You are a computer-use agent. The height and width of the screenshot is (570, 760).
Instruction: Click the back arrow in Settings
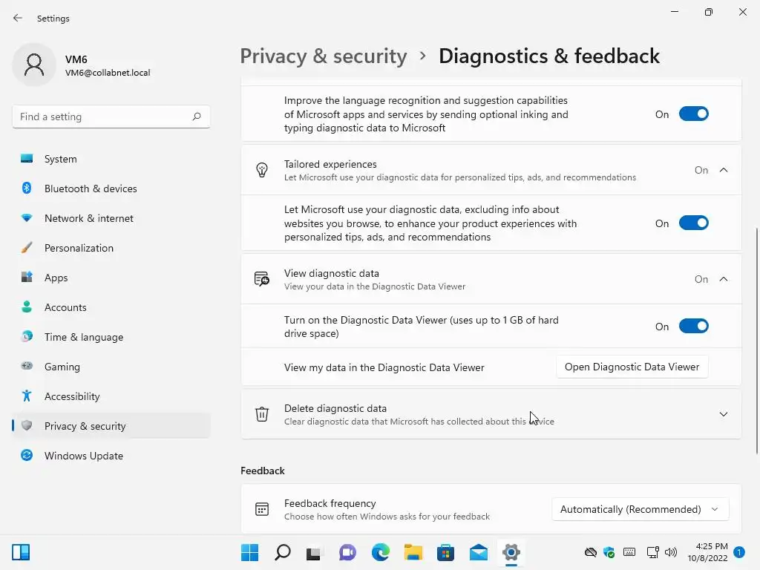[18, 18]
